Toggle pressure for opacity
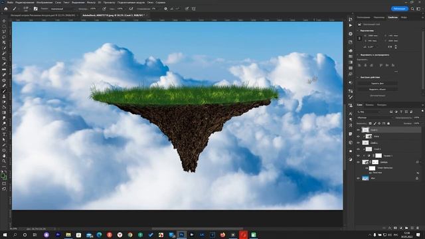Viewport: 425px width, 239px height. [x=104, y=9]
